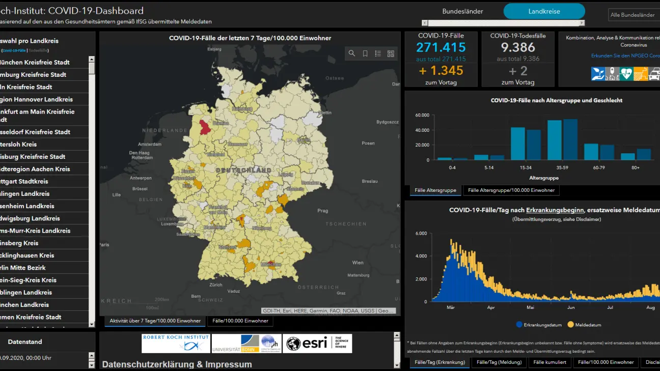
Task: Select the Landkreise view toggle
Action: pyautogui.click(x=544, y=11)
